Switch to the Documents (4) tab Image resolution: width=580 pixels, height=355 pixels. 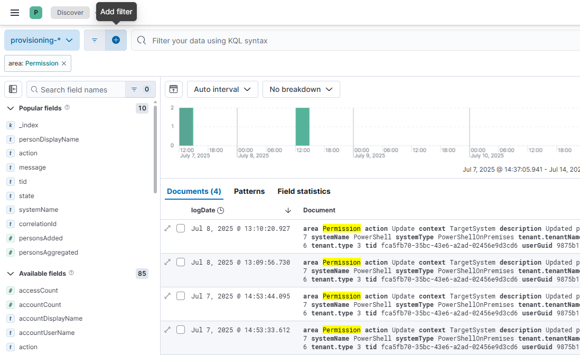coord(194,191)
